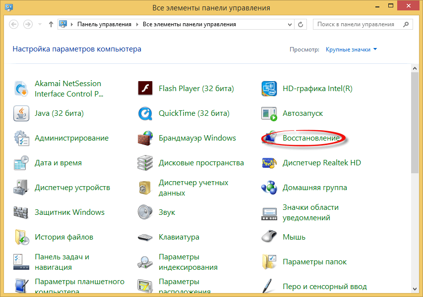This screenshot has width=423, height=297.
Task: Open the Клавиатура keyboard icon
Action: (145, 238)
